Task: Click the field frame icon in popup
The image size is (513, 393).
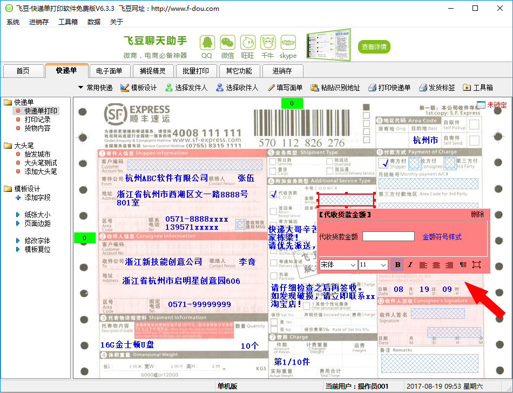Action: [x=476, y=265]
